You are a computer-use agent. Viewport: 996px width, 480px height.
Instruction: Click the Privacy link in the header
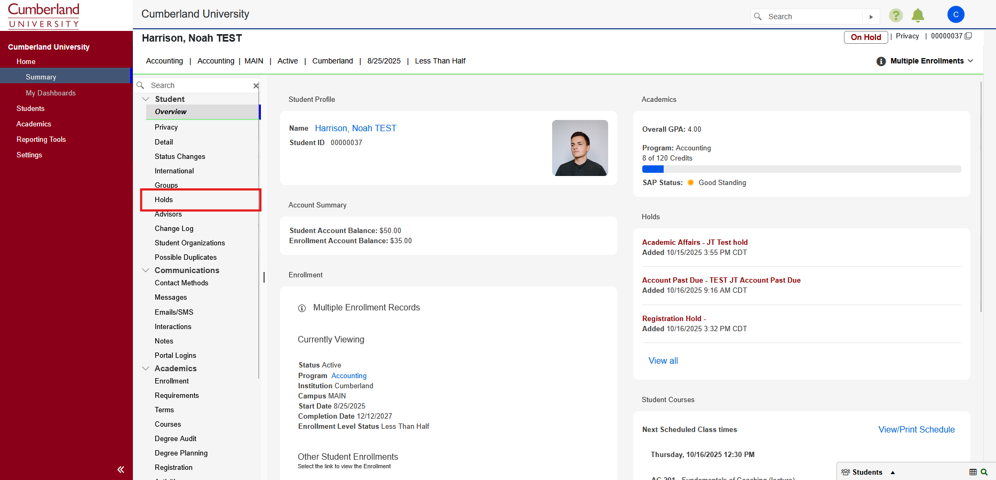pyautogui.click(x=907, y=36)
